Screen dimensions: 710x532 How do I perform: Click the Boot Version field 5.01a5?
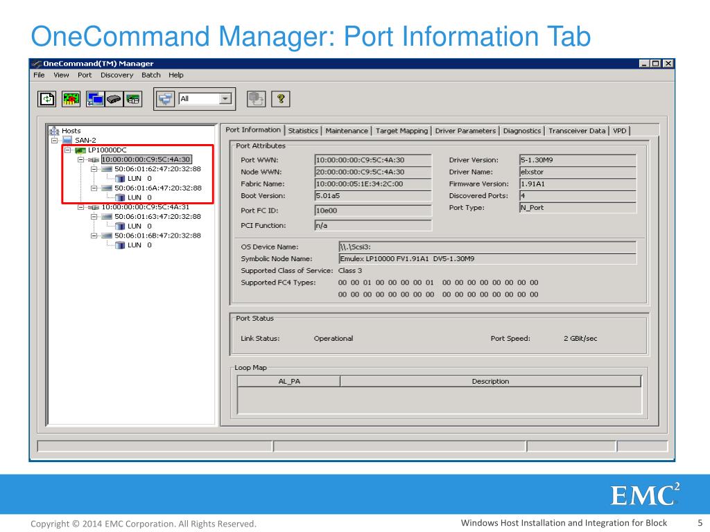coord(373,196)
